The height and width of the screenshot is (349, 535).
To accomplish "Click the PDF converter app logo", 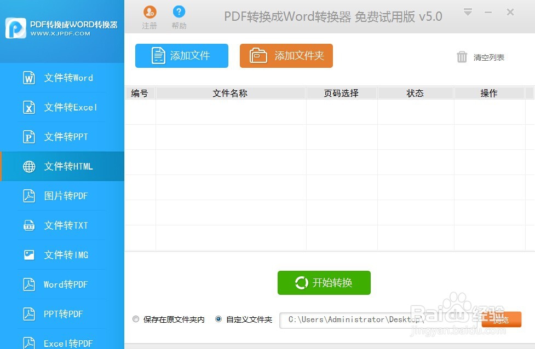I will 15,28.
